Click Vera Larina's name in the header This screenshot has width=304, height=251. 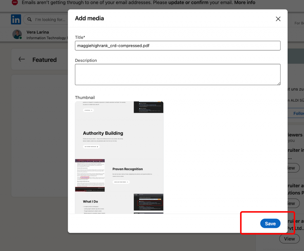[x=38, y=32]
